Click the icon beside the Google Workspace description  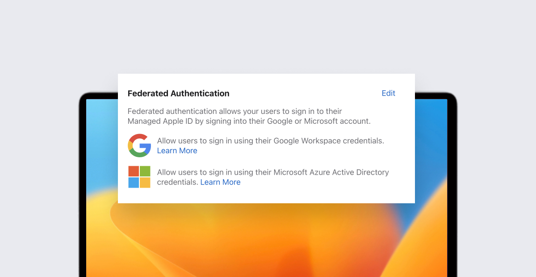pyautogui.click(x=139, y=145)
